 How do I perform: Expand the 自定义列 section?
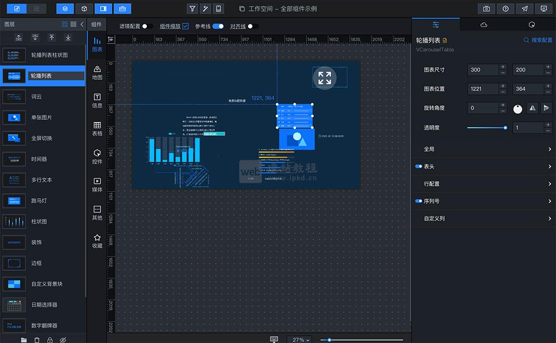(483, 219)
